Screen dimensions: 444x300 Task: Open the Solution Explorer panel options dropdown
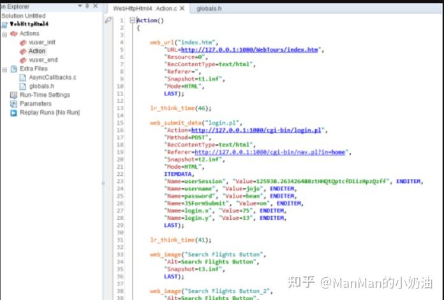point(80,6)
